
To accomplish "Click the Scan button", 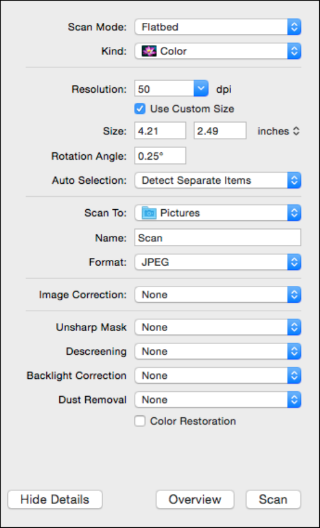I will click(x=273, y=500).
